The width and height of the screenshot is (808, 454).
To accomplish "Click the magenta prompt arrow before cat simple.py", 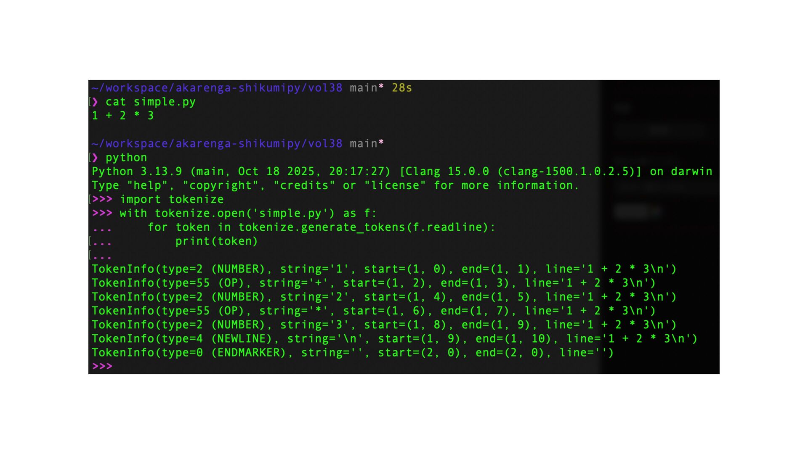I will [95, 102].
